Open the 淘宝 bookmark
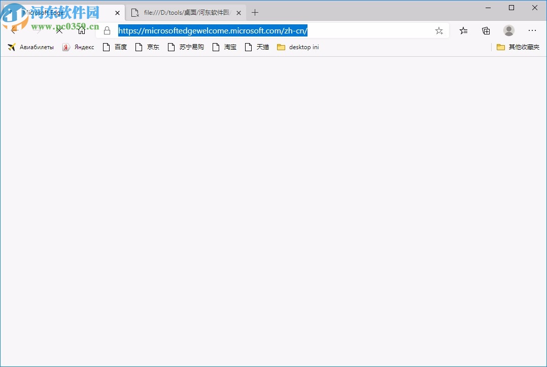The width and height of the screenshot is (547, 367). [224, 47]
